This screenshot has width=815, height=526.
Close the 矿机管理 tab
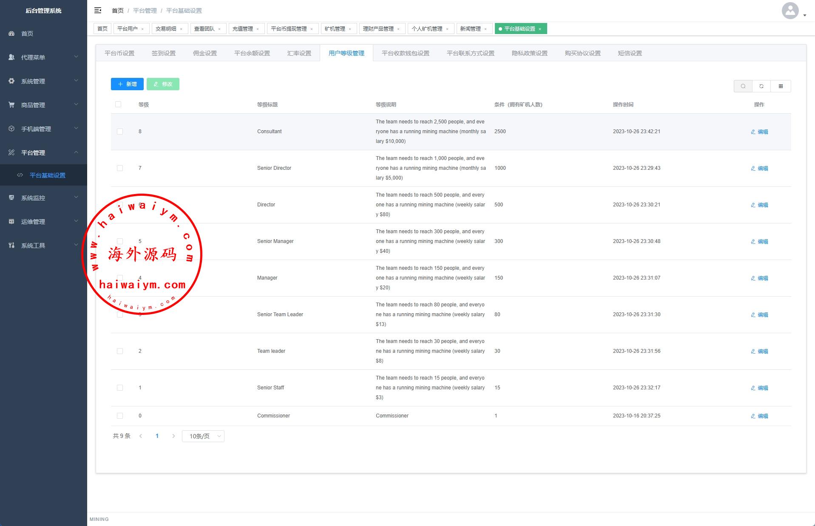coord(350,29)
